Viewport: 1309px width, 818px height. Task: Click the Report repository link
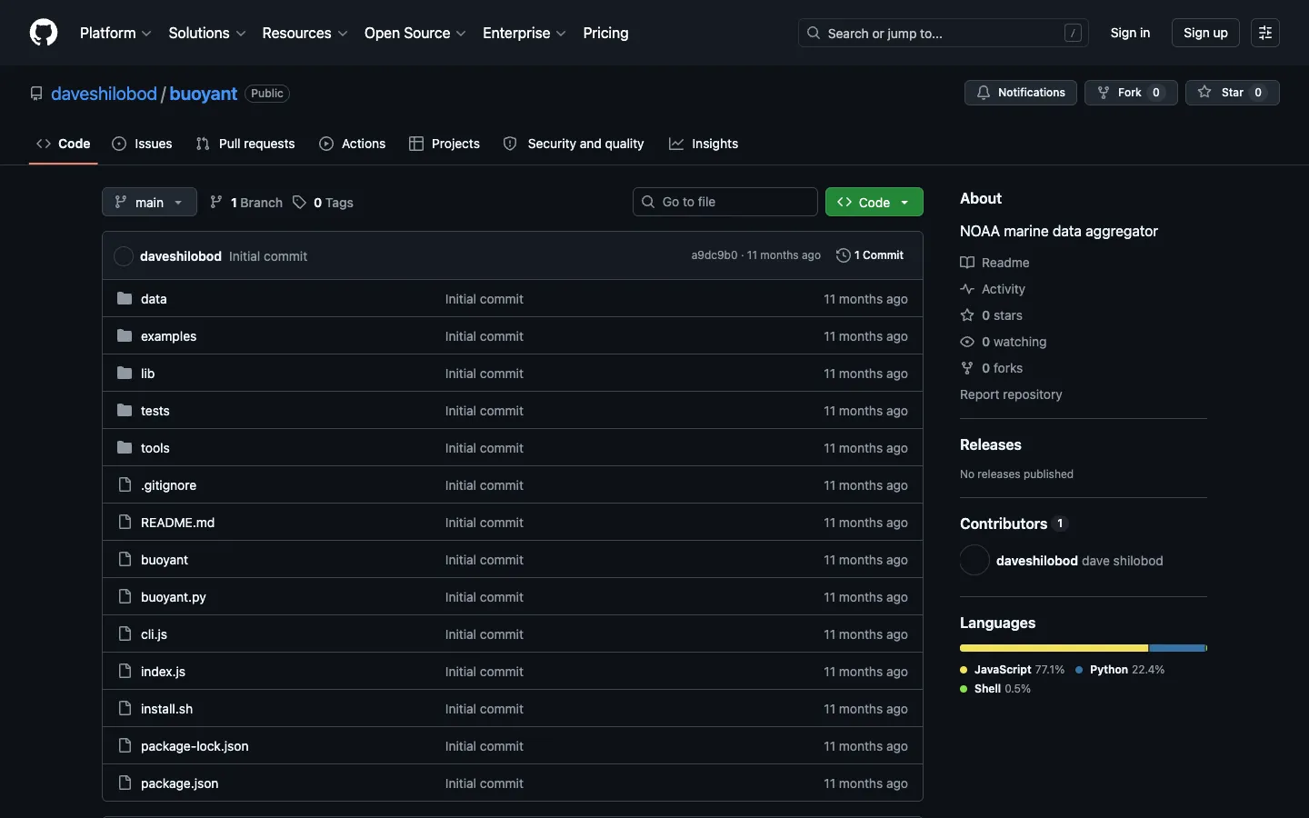coord(1011,394)
